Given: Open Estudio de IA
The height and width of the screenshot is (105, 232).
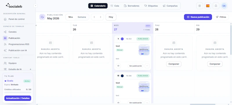Looking at the screenshot, I should pyautogui.click(x=15, y=69).
